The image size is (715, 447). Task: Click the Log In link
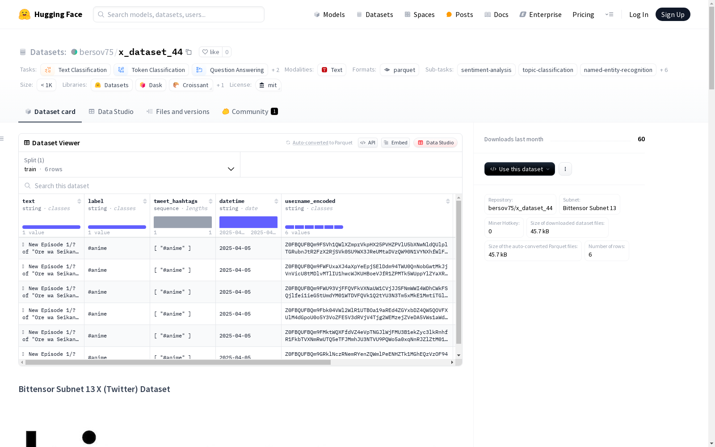pos(639,14)
